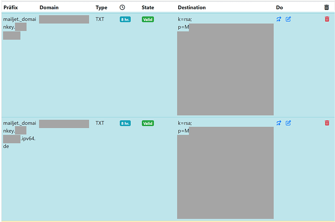Click the Domain column header
The width and height of the screenshot is (335, 222).
tap(50, 8)
